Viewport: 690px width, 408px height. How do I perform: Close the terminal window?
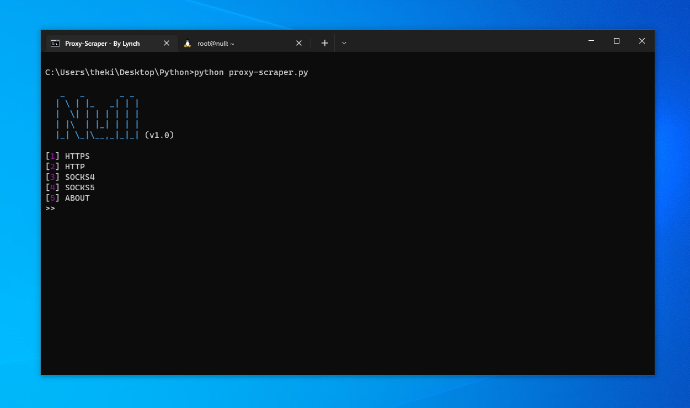click(x=642, y=41)
